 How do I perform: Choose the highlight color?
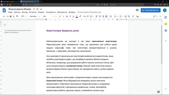pos(80,16)
